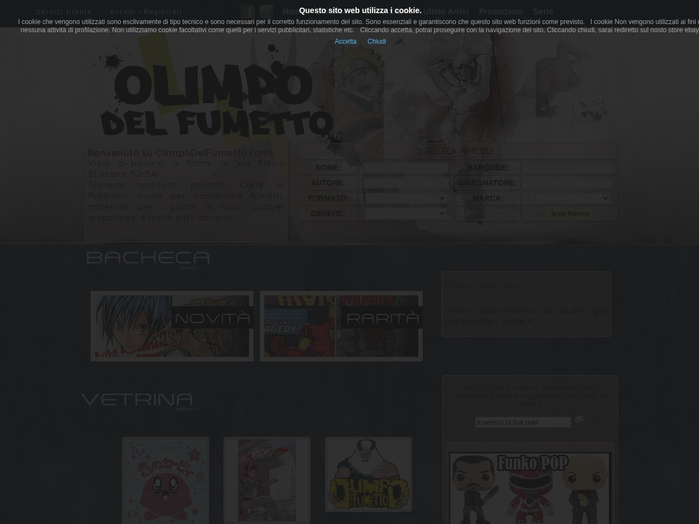Viewport: 699px width, 524px height.
Task: Open Accedi • Registrati
Action: 145,11
